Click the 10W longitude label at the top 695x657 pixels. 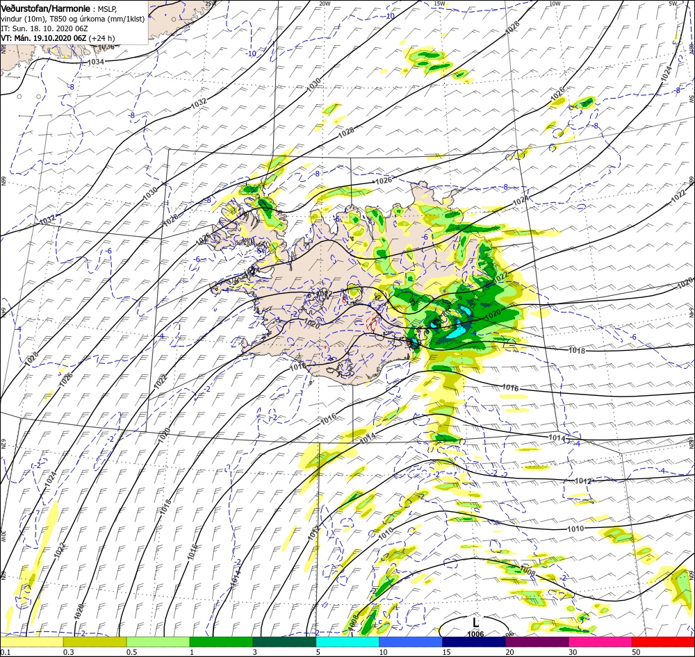click(x=554, y=3)
